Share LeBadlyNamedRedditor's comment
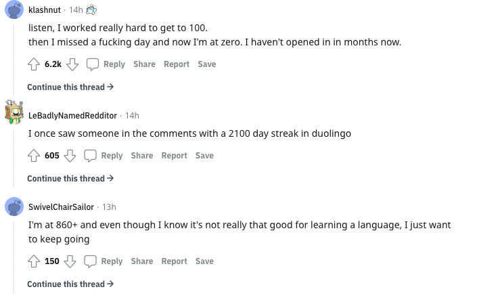Viewport: 477px width, 302px height. coord(142,156)
